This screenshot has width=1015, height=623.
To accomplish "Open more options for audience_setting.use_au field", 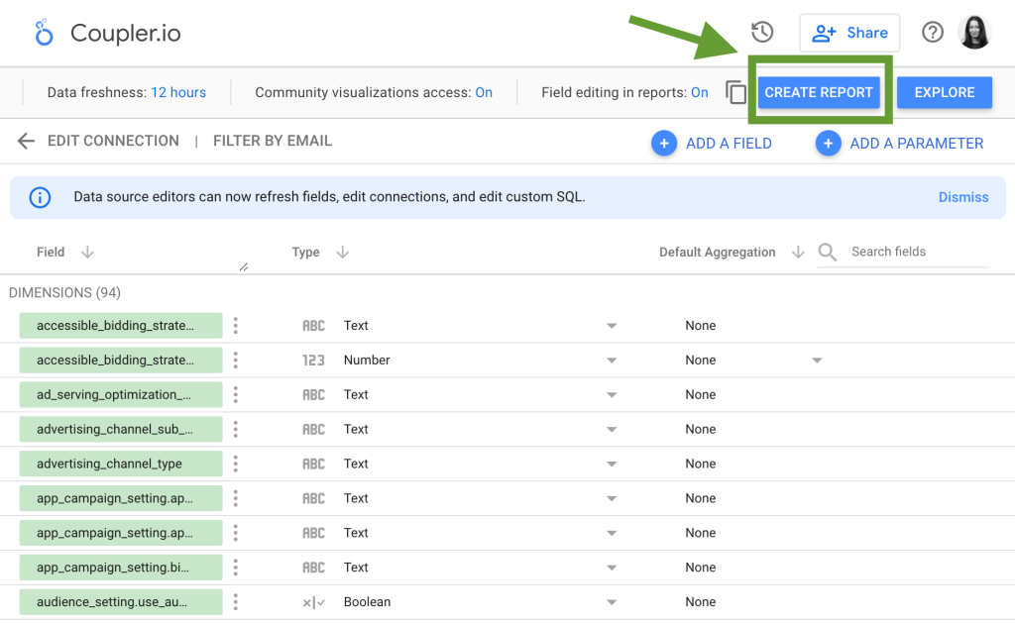I will click(x=235, y=601).
